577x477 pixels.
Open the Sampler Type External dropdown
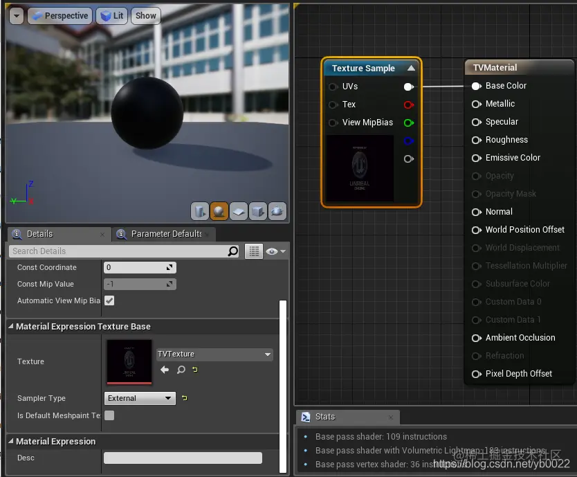pos(140,398)
